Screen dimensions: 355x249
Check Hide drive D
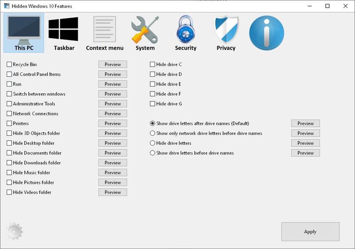pos(152,74)
